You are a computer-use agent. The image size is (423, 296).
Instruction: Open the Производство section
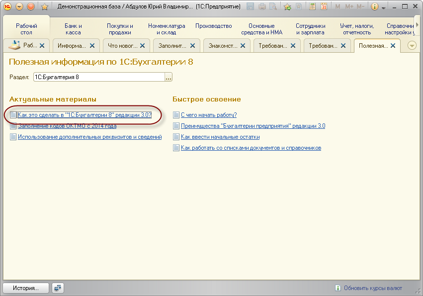pos(214,26)
